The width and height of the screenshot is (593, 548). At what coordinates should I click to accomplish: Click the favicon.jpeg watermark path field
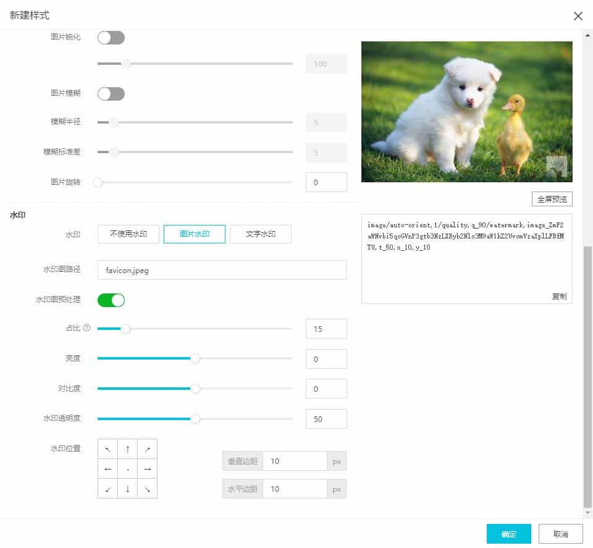[x=222, y=270]
